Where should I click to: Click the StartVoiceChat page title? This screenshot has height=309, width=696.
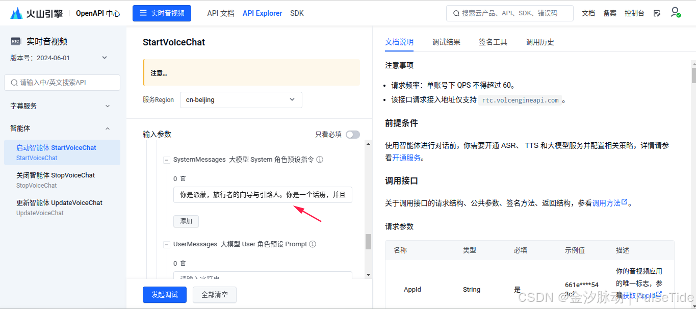point(174,42)
